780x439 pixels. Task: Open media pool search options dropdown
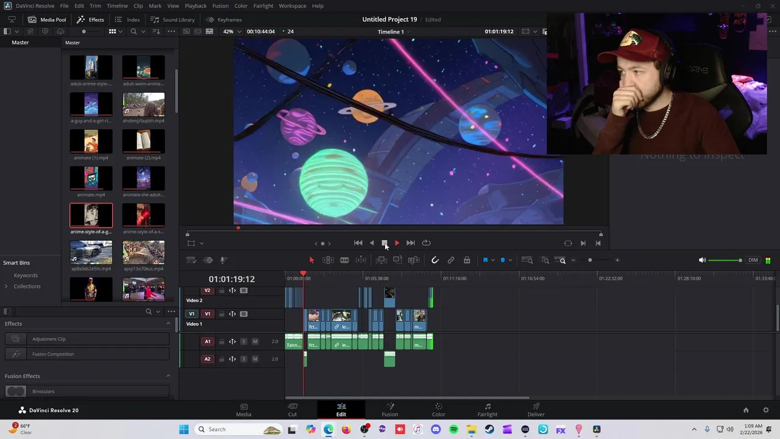click(143, 31)
